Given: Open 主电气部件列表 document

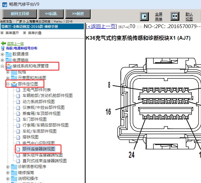Looking at the screenshot, I should 37,90.
